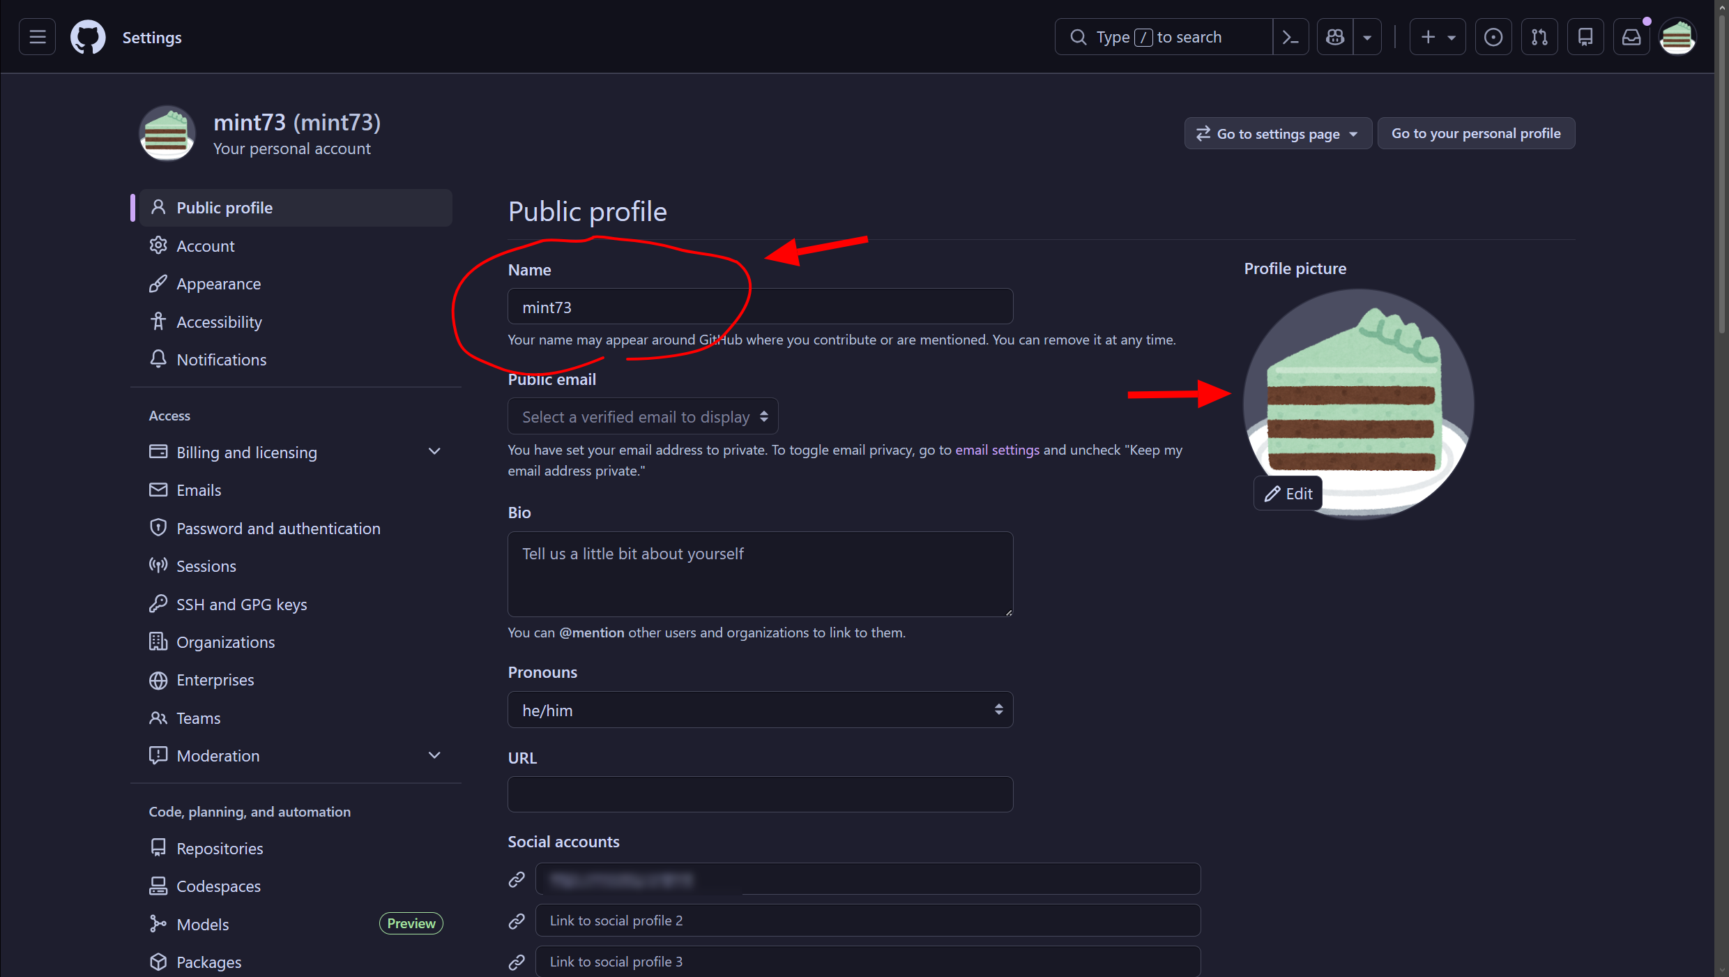The height and width of the screenshot is (977, 1729).
Task: Click the account avatar beside mint73 heading
Action: pyautogui.click(x=167, y=133)
